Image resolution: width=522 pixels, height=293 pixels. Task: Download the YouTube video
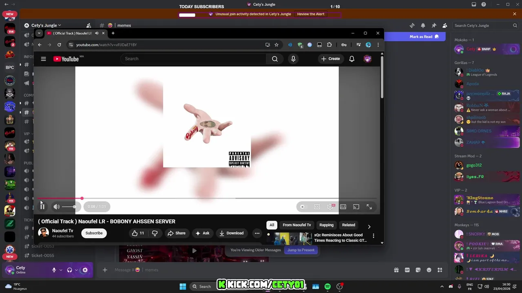click(231, 233)
